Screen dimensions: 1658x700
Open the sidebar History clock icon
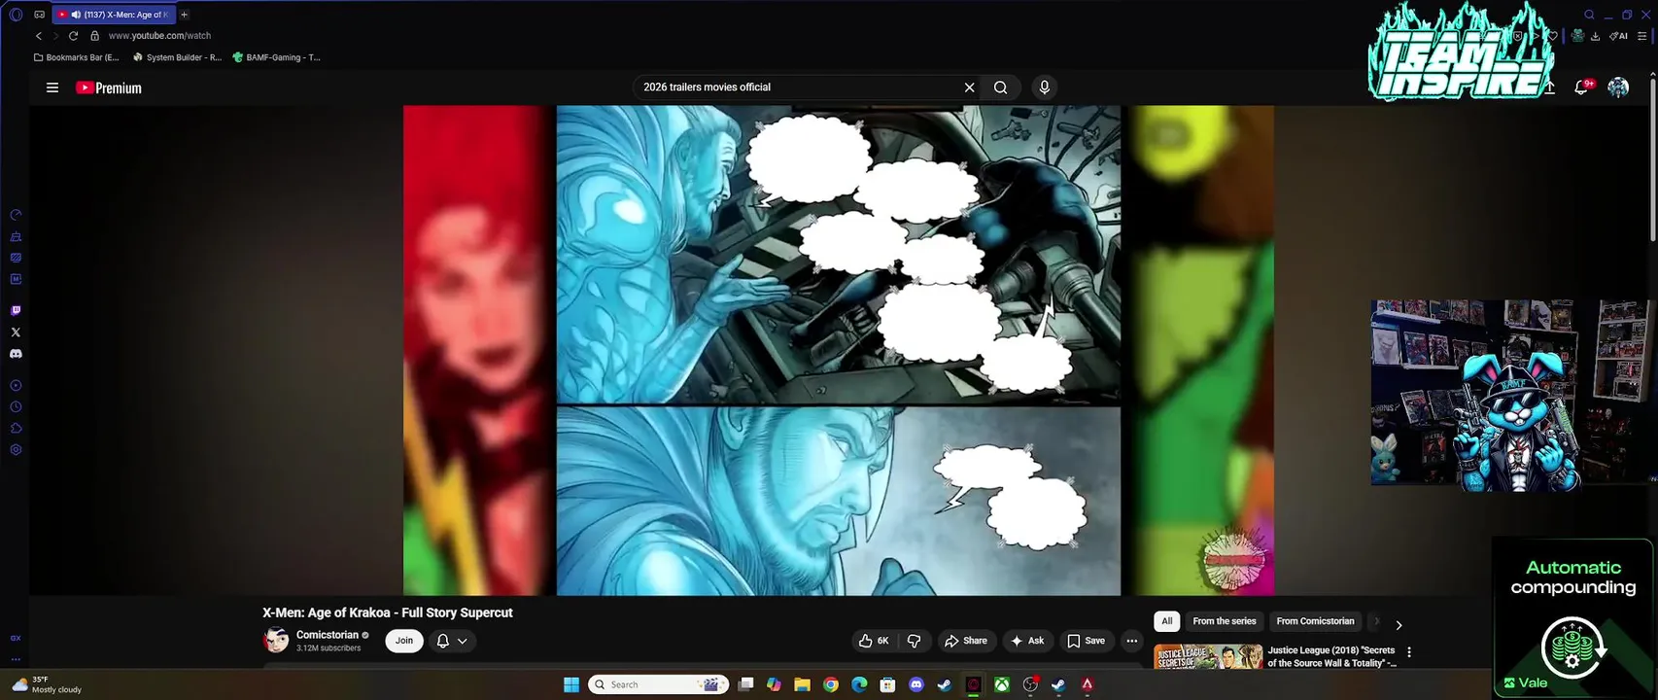pyautogui.click(x=16, y=407)
